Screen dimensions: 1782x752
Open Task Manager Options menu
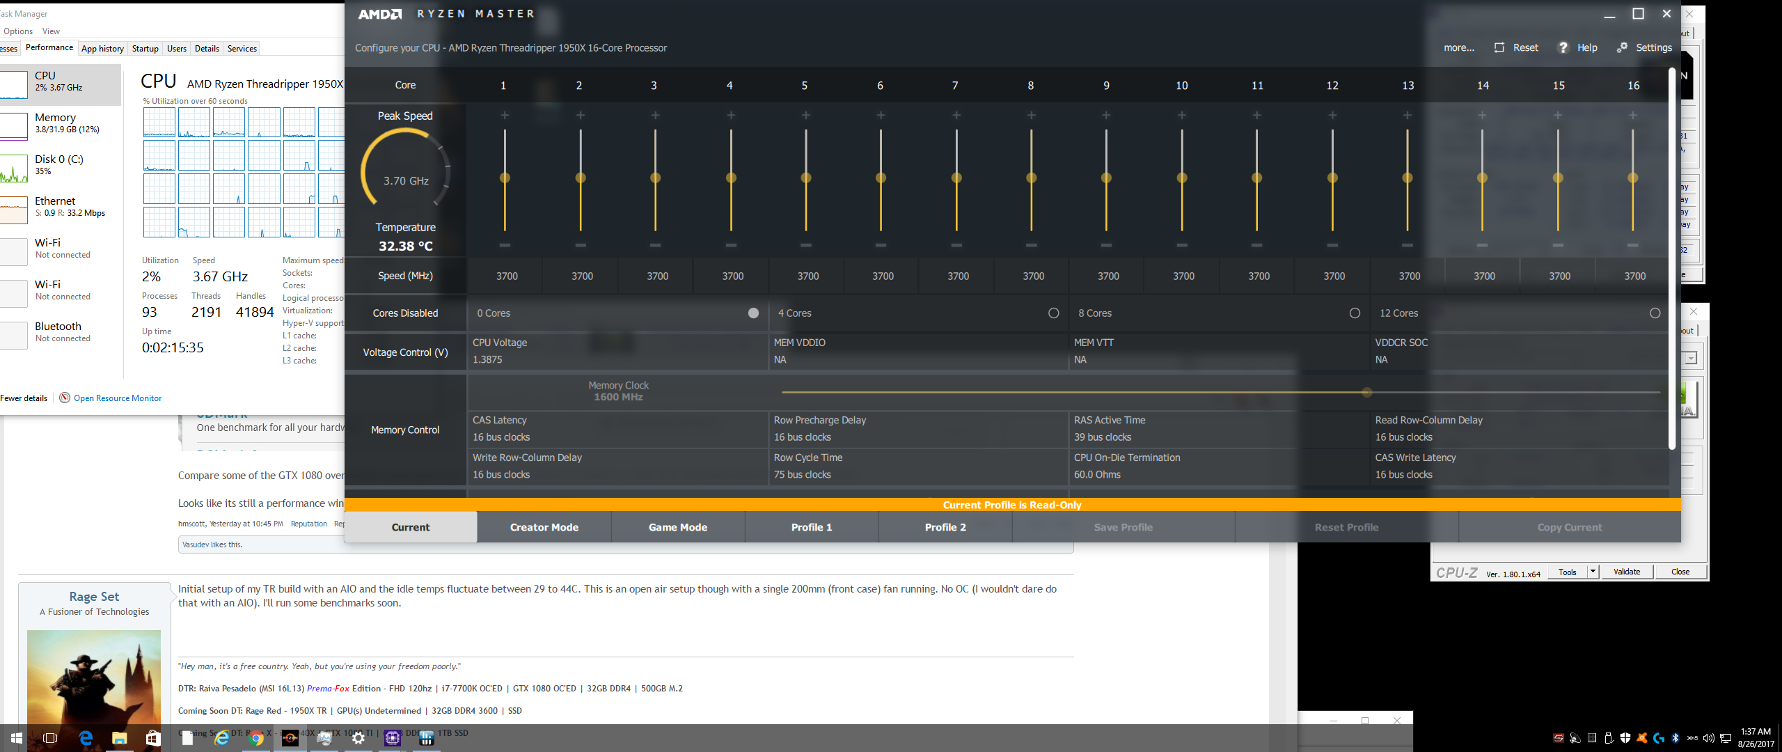pyautogui.click(x=18, y=31)
